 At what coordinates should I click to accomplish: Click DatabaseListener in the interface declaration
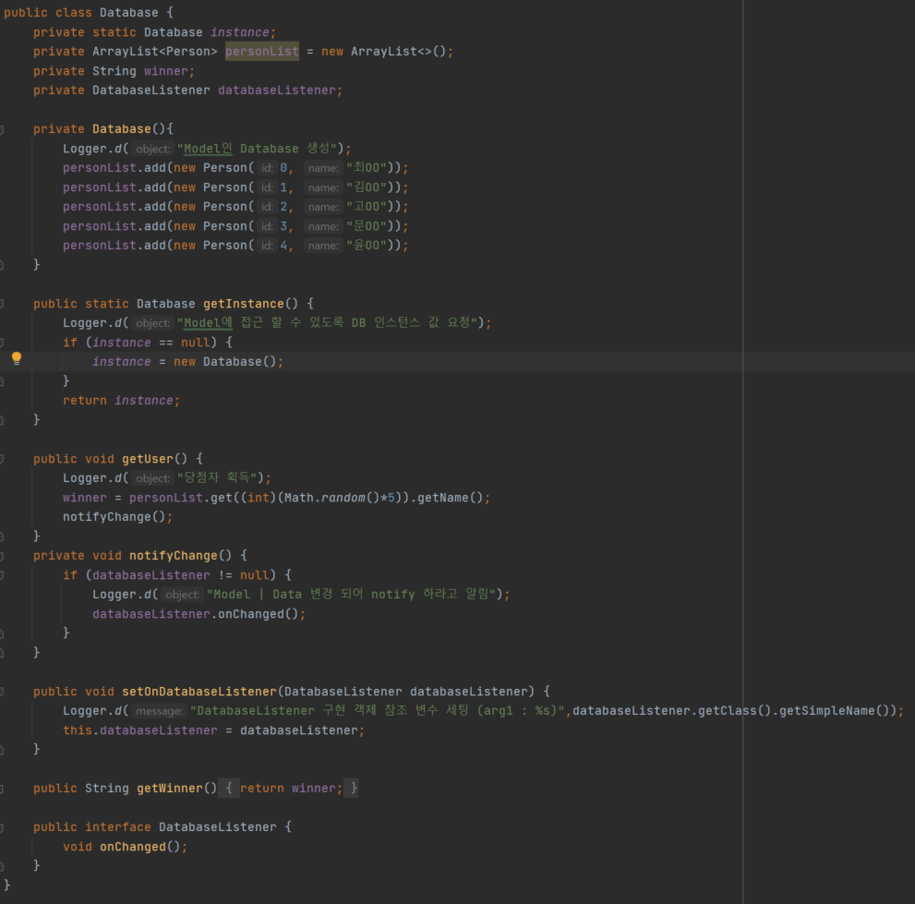point(218,827)
